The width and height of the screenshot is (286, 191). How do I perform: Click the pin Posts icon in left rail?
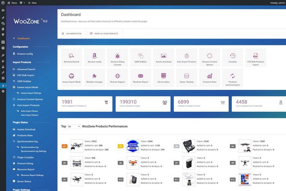(x=3, y=18)
